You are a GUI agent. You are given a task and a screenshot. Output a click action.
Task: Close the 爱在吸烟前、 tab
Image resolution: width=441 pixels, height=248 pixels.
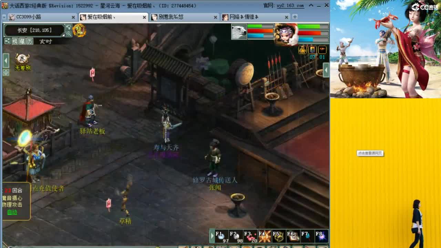pos(144,17)
